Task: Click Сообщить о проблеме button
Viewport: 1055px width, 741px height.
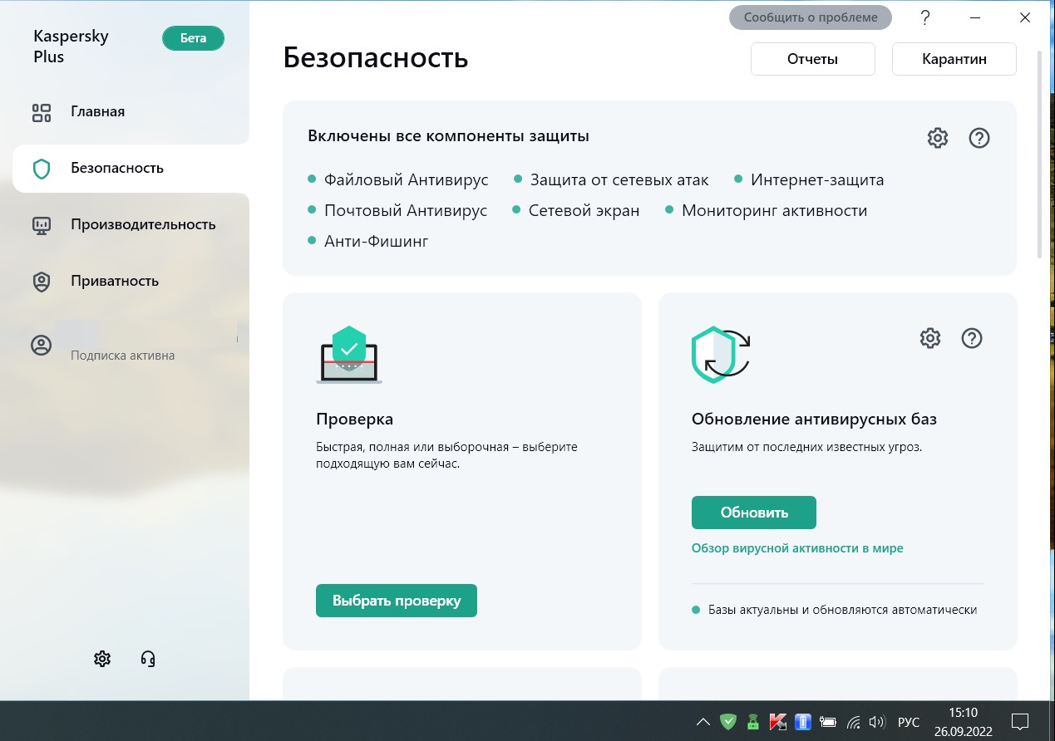Action: (810, 17)
